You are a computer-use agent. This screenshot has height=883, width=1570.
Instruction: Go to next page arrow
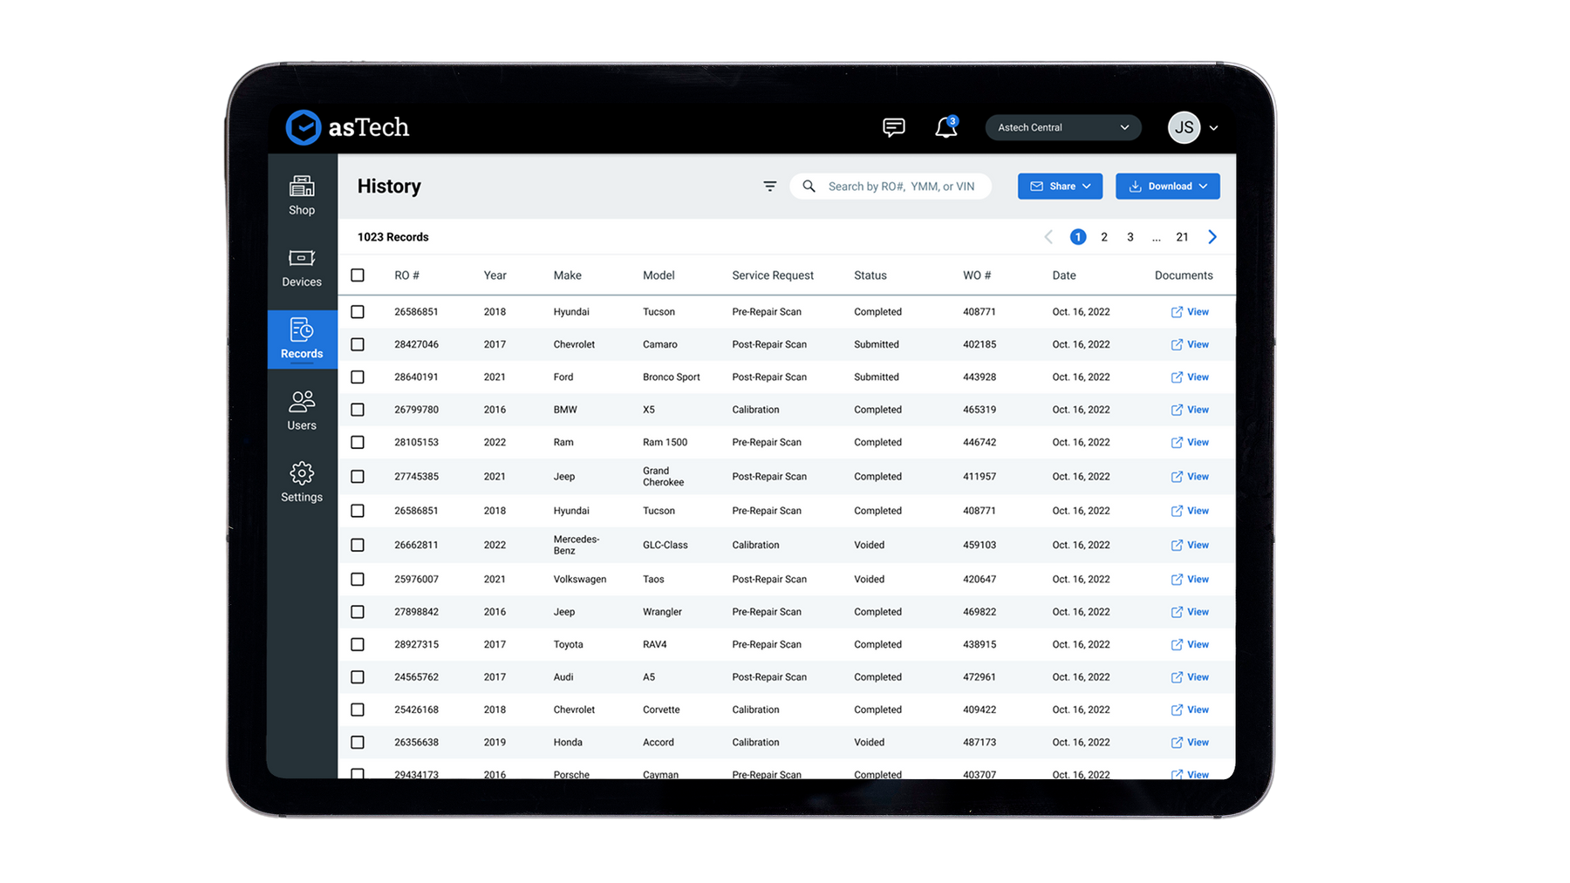point(1212,237)
